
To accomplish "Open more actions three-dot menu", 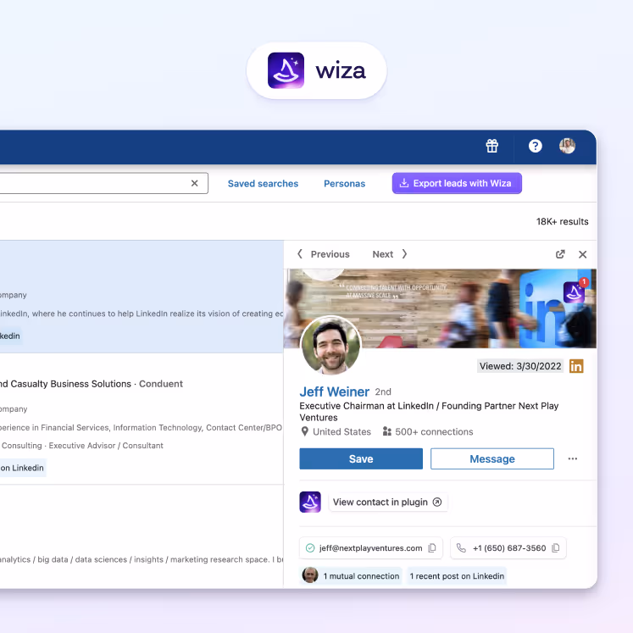I will tap(573, 458).
